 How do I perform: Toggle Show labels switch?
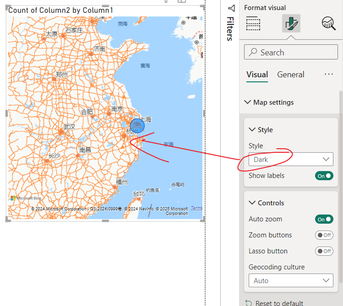pos(324,176)
